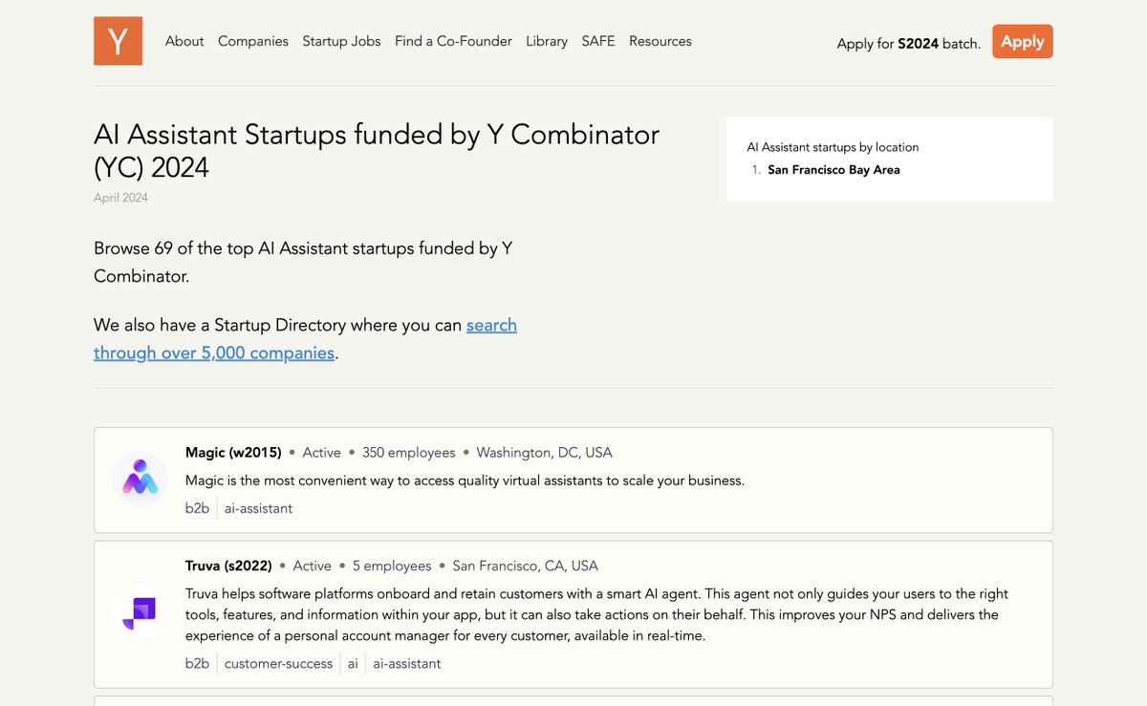Open the Magic company logo
Screen dimensions: 1147x706
point(140,480)
